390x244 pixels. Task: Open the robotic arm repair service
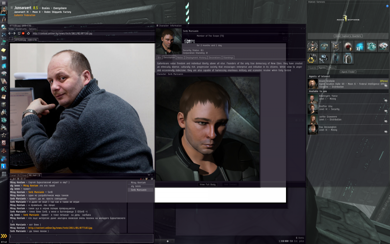click(324, 58)
